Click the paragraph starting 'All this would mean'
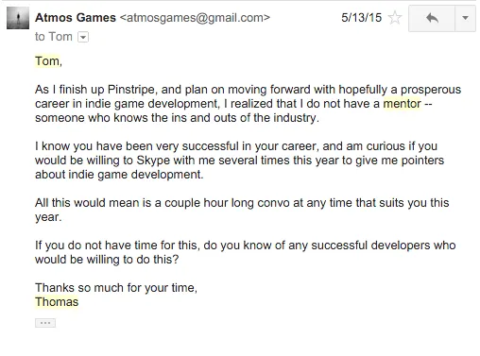 (x=242, y=210)
